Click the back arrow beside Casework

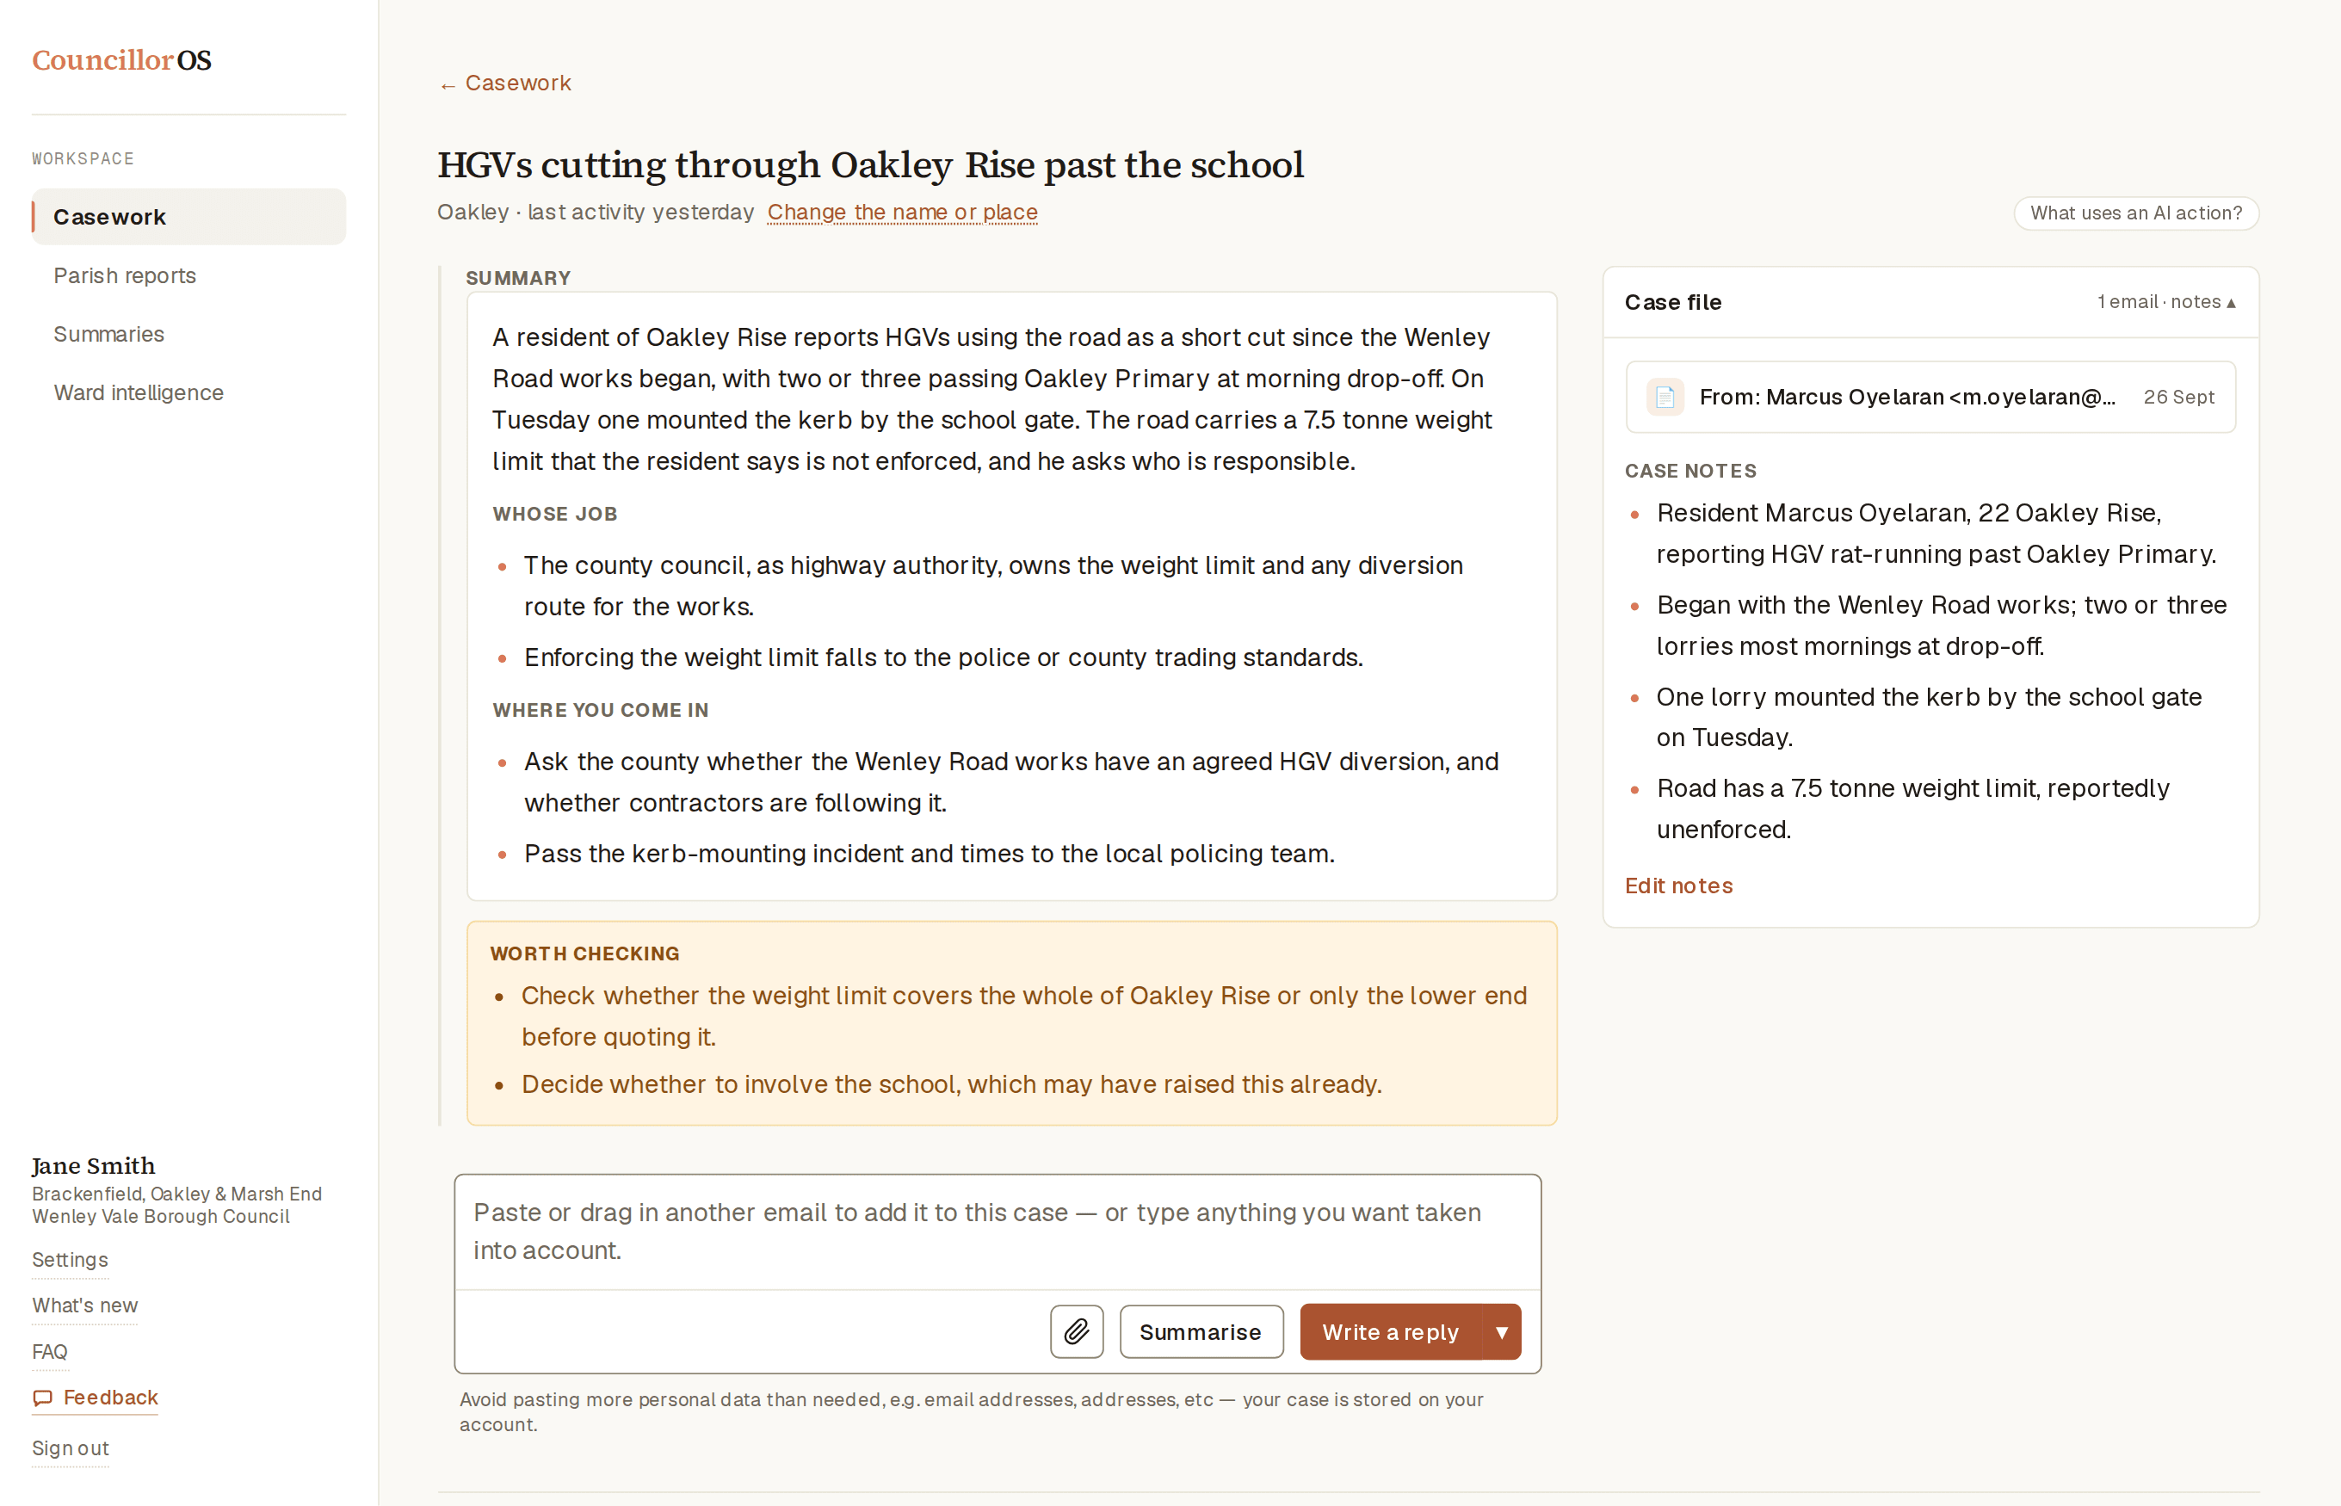coord(448,85)
